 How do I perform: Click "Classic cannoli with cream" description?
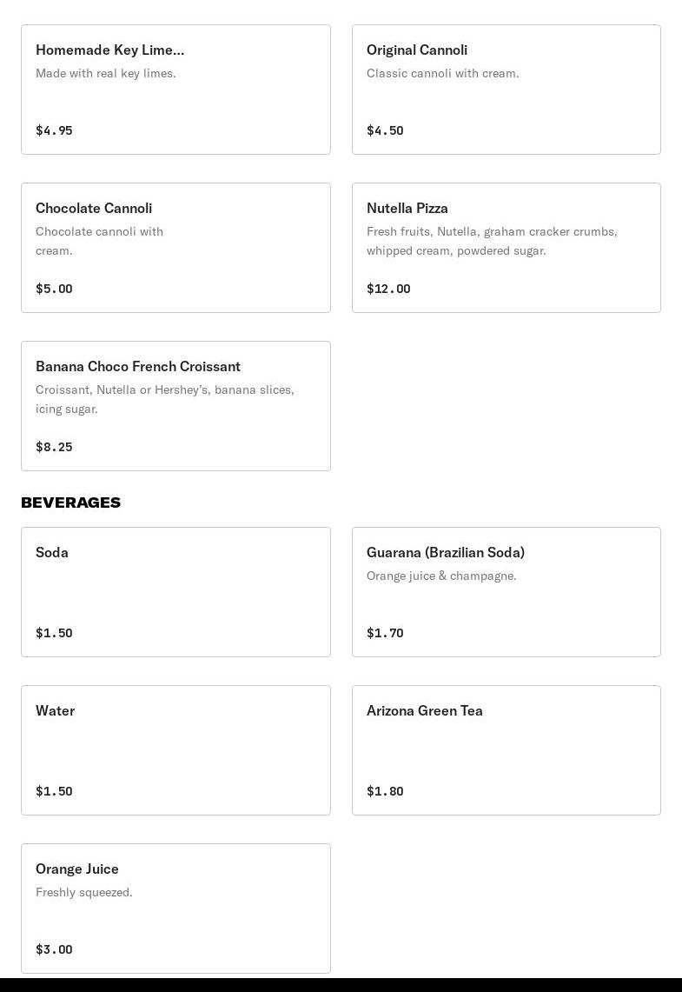click(443, 73)
